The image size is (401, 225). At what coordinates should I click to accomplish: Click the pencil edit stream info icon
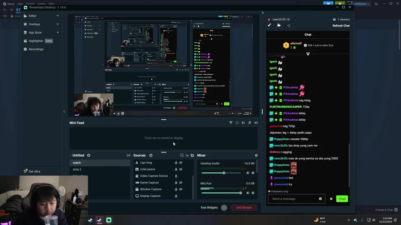tap(269, 25)
